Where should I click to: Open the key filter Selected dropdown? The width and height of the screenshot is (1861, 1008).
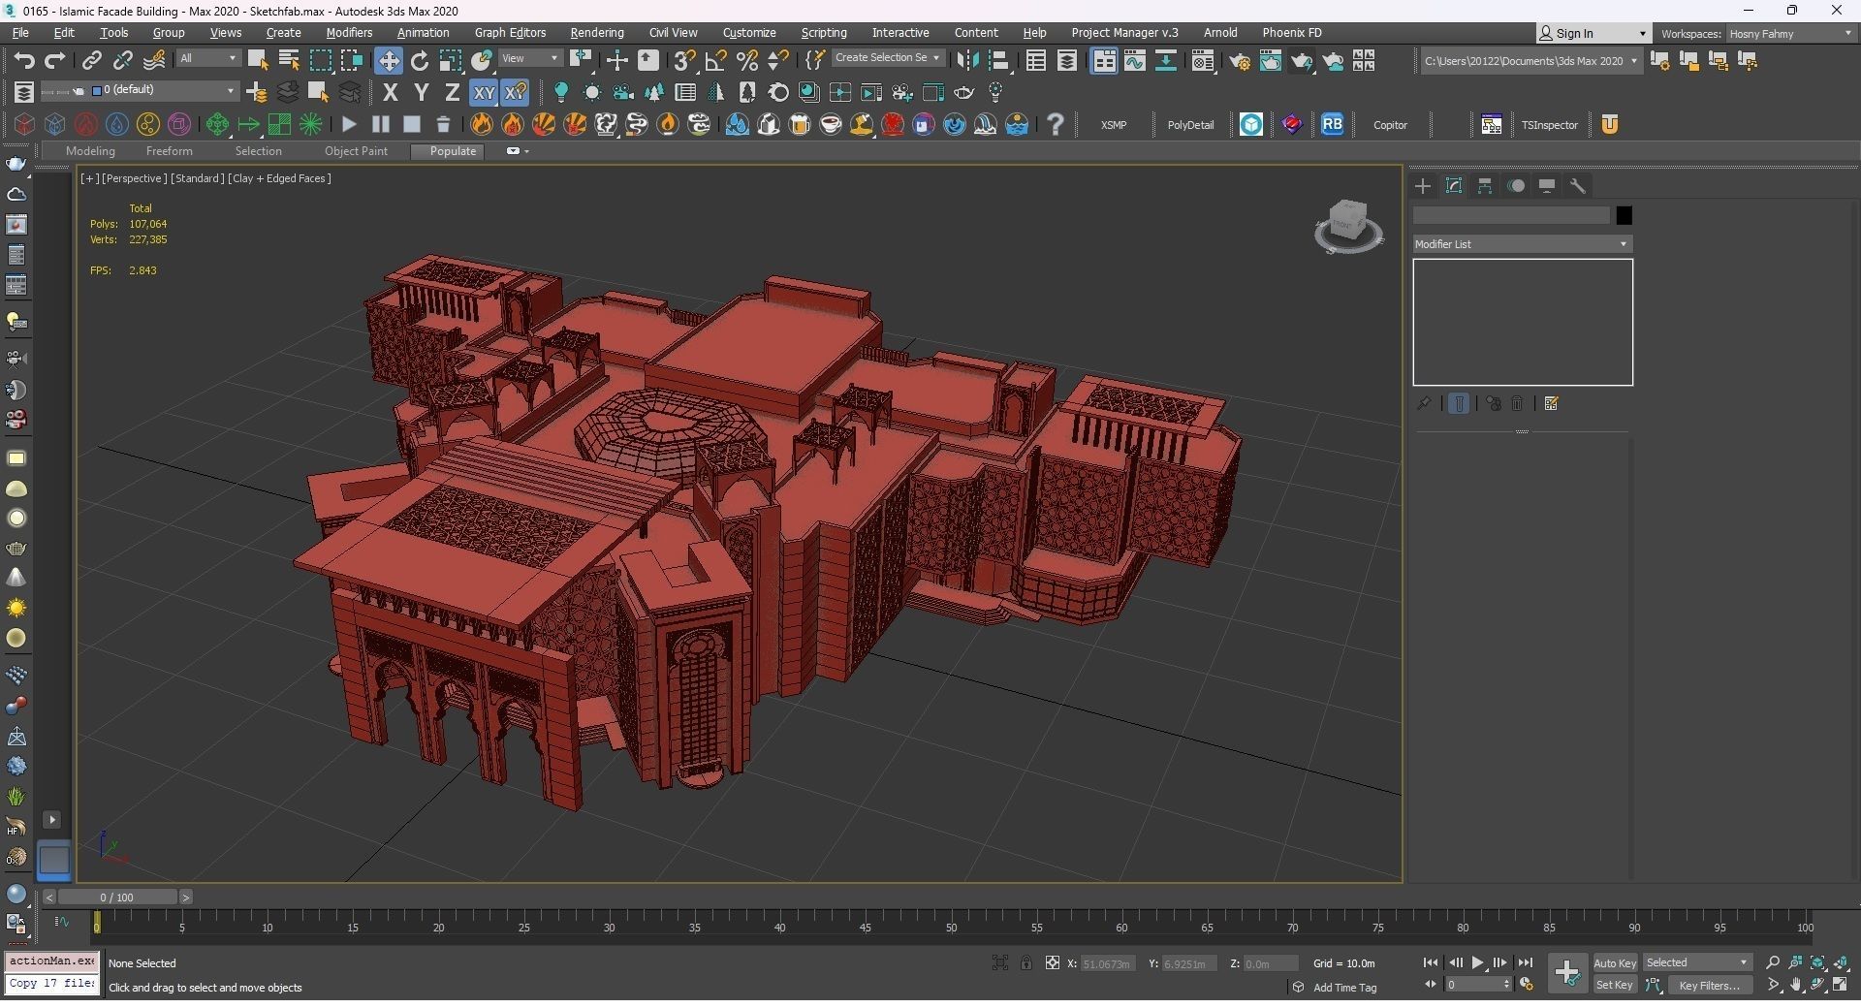coord(1696,962)
